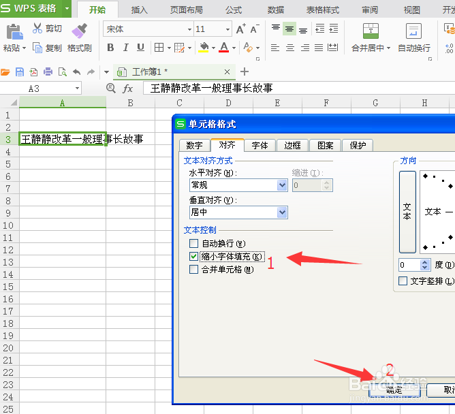This screenshot has width=455, height=414.
Task: Click the degree rotation stepper
Action: pos(425,265)
